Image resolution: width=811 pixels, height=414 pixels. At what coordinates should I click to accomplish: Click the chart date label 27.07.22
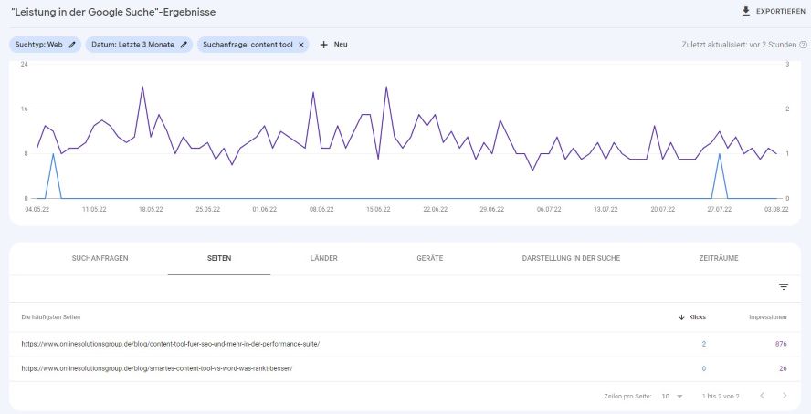pyautogui.click(x=720, y=209)
